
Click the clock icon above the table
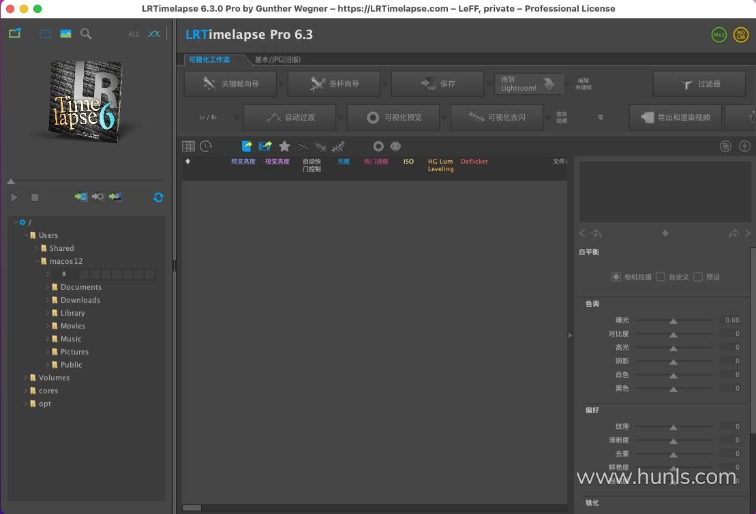pos(206,146)
